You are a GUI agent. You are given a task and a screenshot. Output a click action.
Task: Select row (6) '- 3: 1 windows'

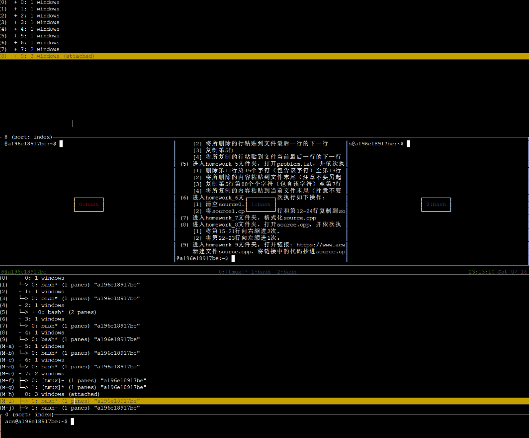tap(32, 319)
